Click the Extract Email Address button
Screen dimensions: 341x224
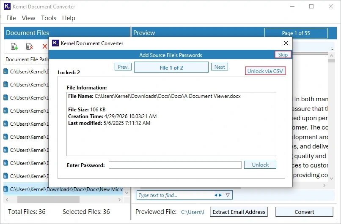[239, 212]
